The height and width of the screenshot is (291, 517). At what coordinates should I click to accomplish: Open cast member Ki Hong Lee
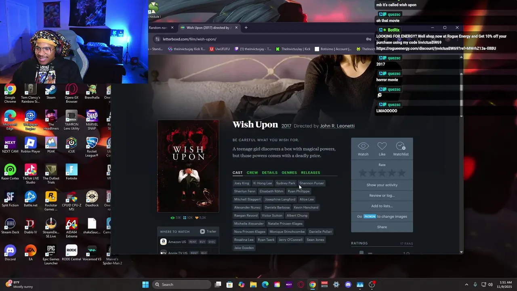263,183
